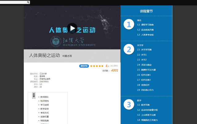Jump to 考核方式 in the contents list

44,113
